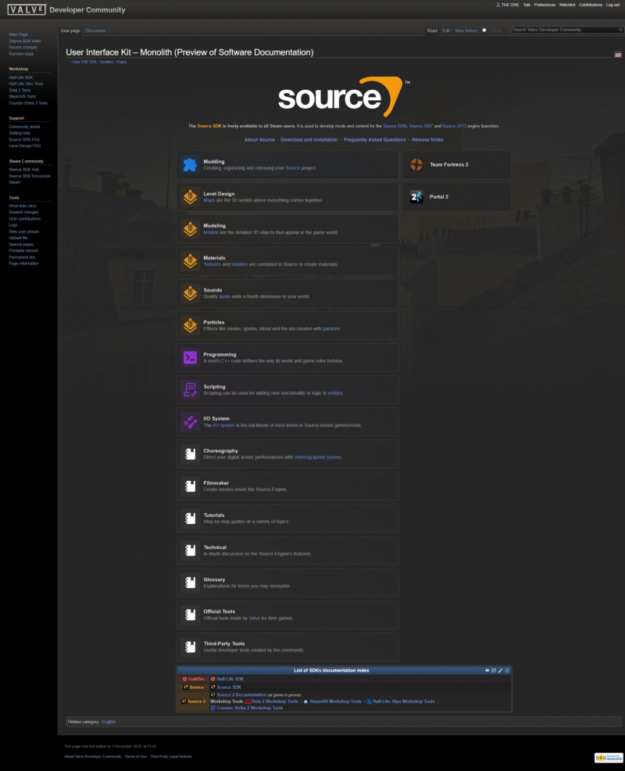Open Special pages from the sidebar
The image size is (625, 771).
[22, 244]
